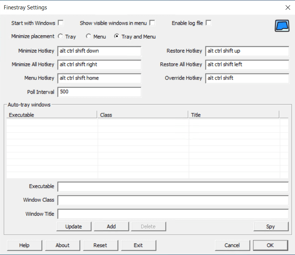Click the greyed-out Delete button
This screenshot has height=255, width=295.
(x=149, y=226)
